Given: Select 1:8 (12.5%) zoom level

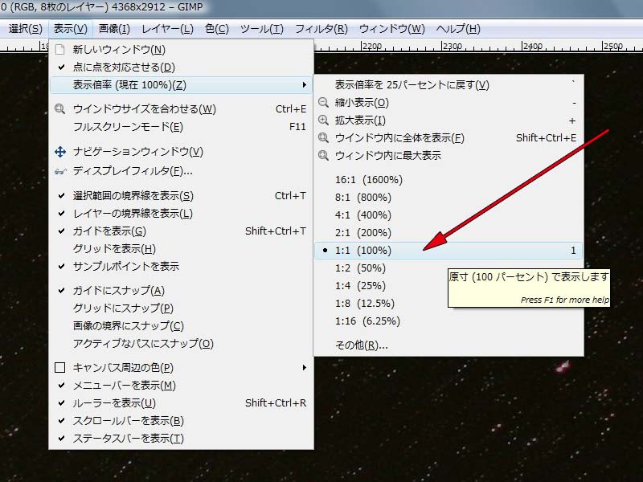Looking at the screenshot, I should click(x=448, y=304).
